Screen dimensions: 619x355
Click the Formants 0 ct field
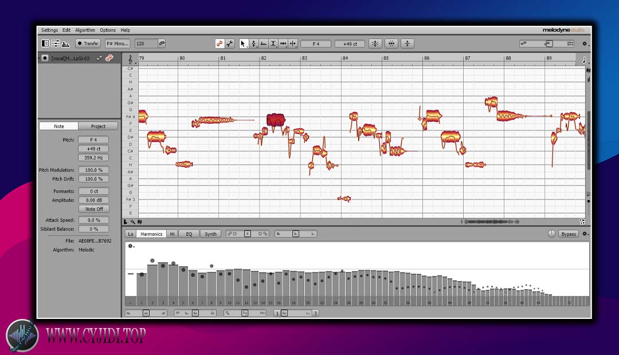click(x=93, y=191)
